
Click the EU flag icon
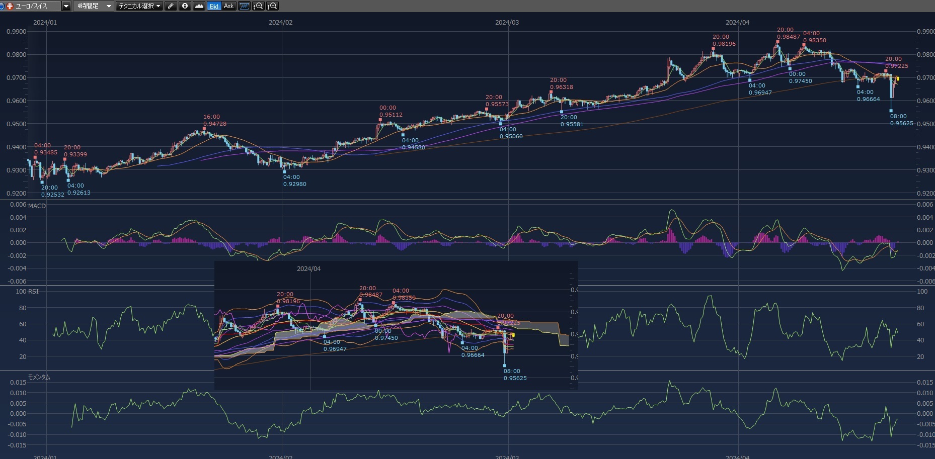2,6
